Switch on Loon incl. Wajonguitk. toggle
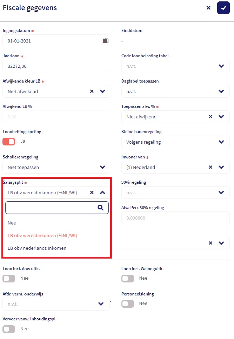The width and height of the screenshot is (234, 339). click(128, 278)
